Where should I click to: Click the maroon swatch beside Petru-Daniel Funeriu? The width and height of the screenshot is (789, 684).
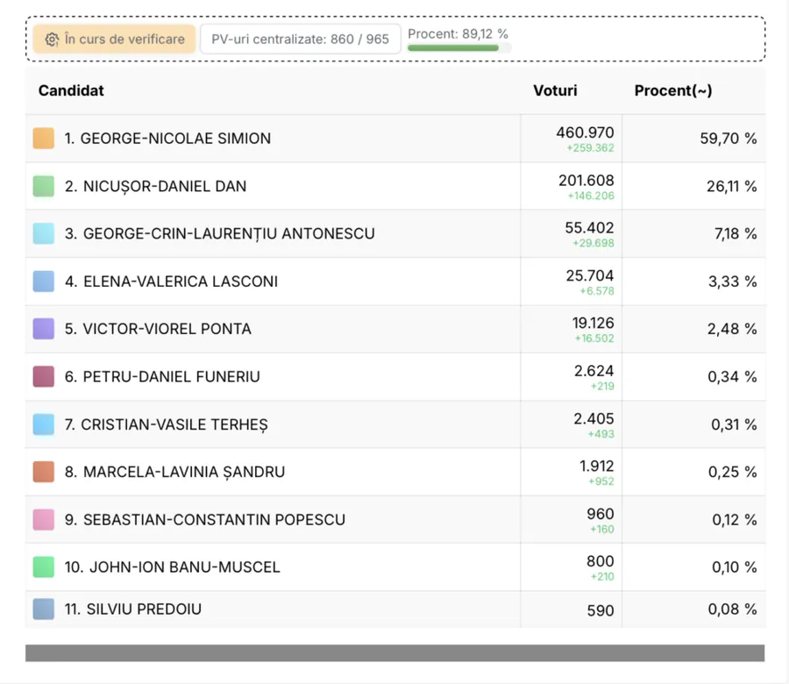tap(44, 376)
